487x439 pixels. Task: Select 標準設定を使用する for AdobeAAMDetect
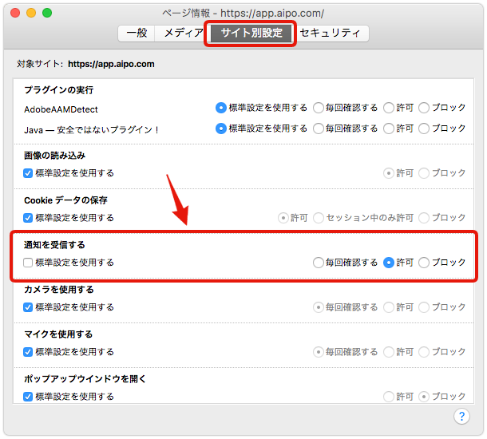220,108
